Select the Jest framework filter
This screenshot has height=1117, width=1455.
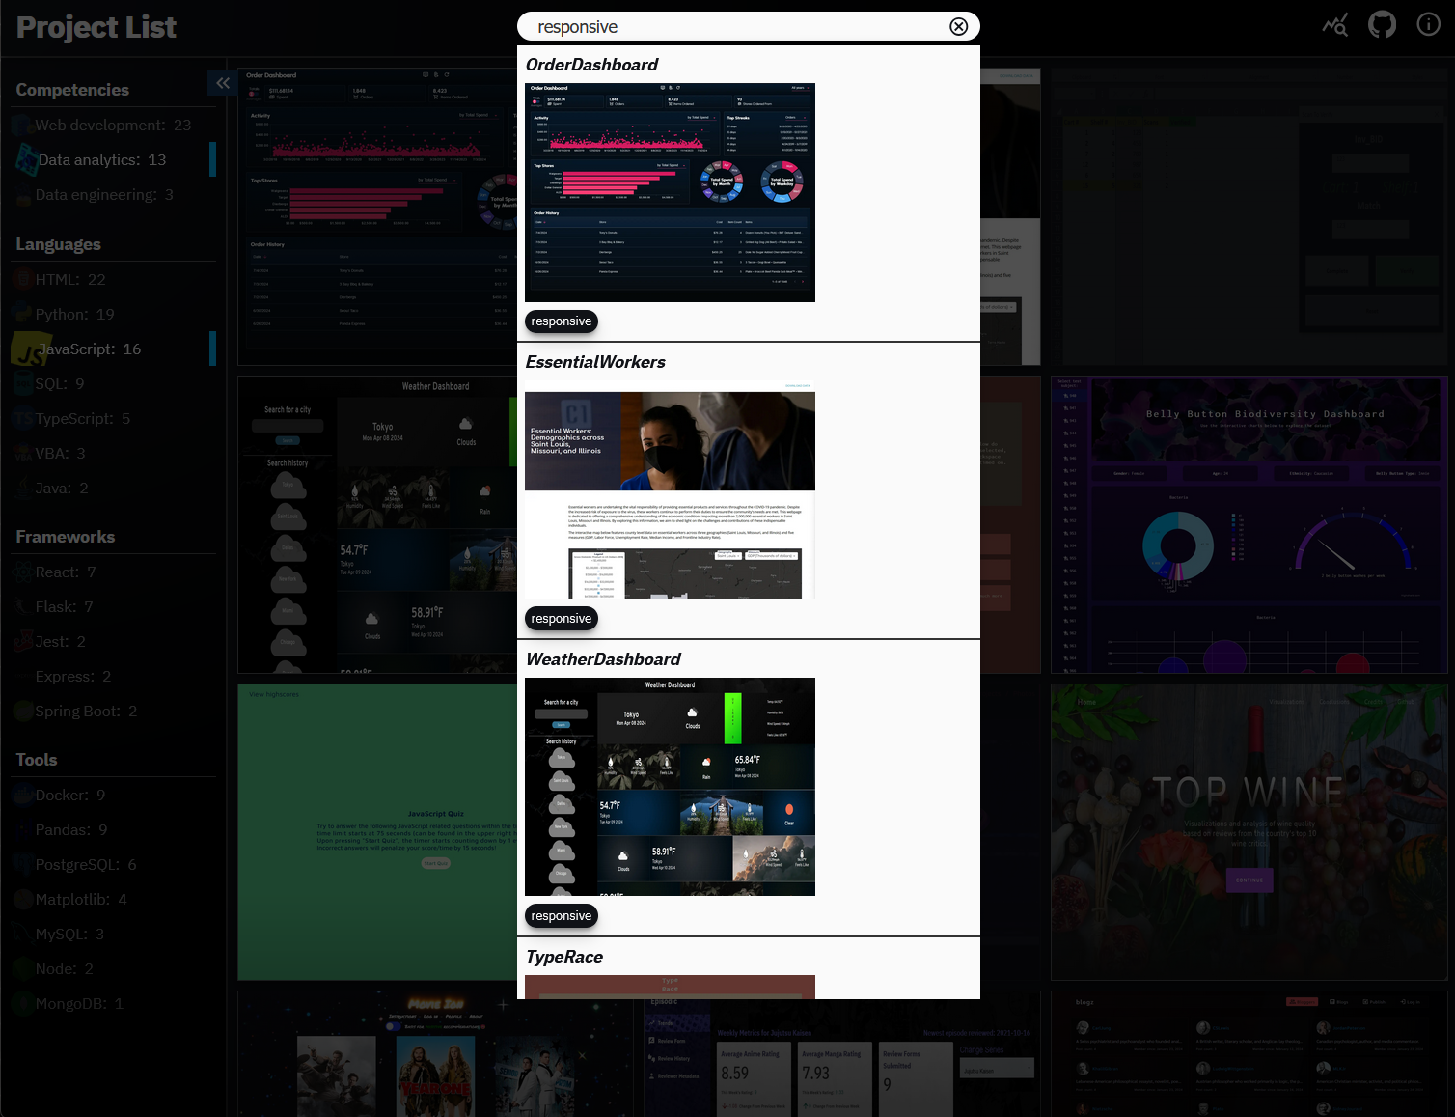tap(114, 642)
